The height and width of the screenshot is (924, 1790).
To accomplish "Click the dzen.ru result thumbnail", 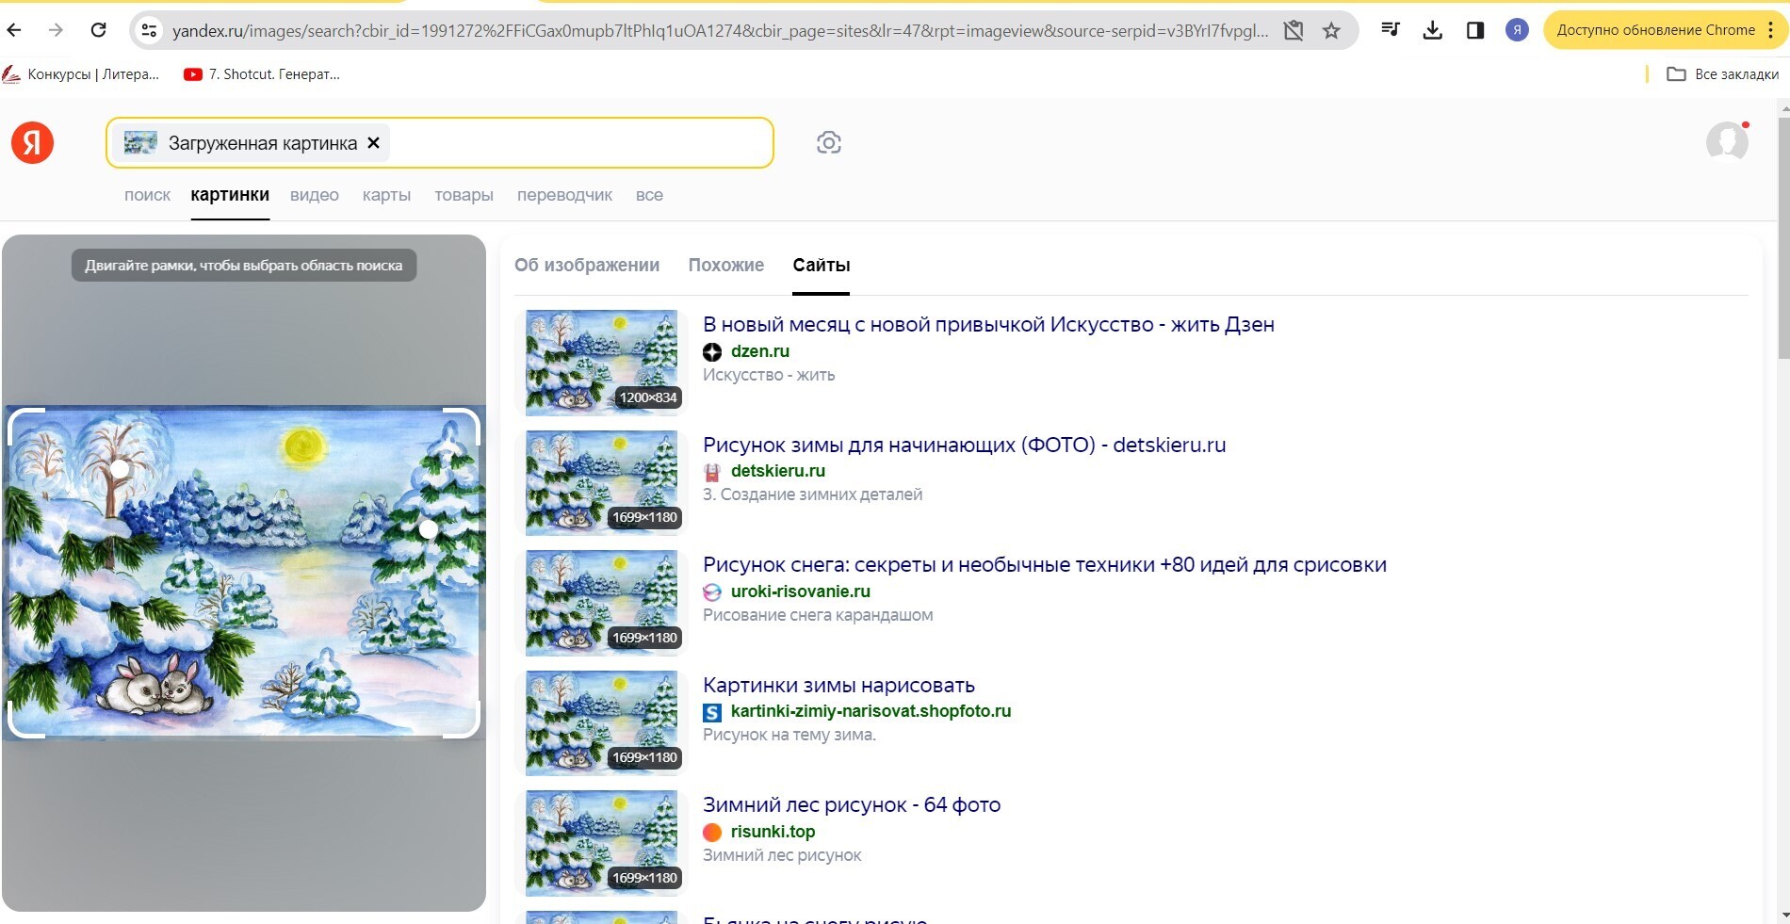I will [x=601, y=363].
